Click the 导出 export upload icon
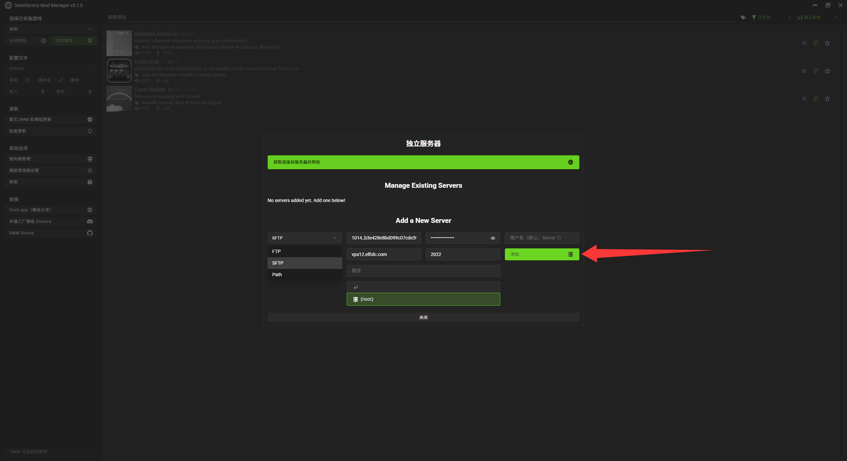This screenshot has height=461, width=847. coord(90,91)
